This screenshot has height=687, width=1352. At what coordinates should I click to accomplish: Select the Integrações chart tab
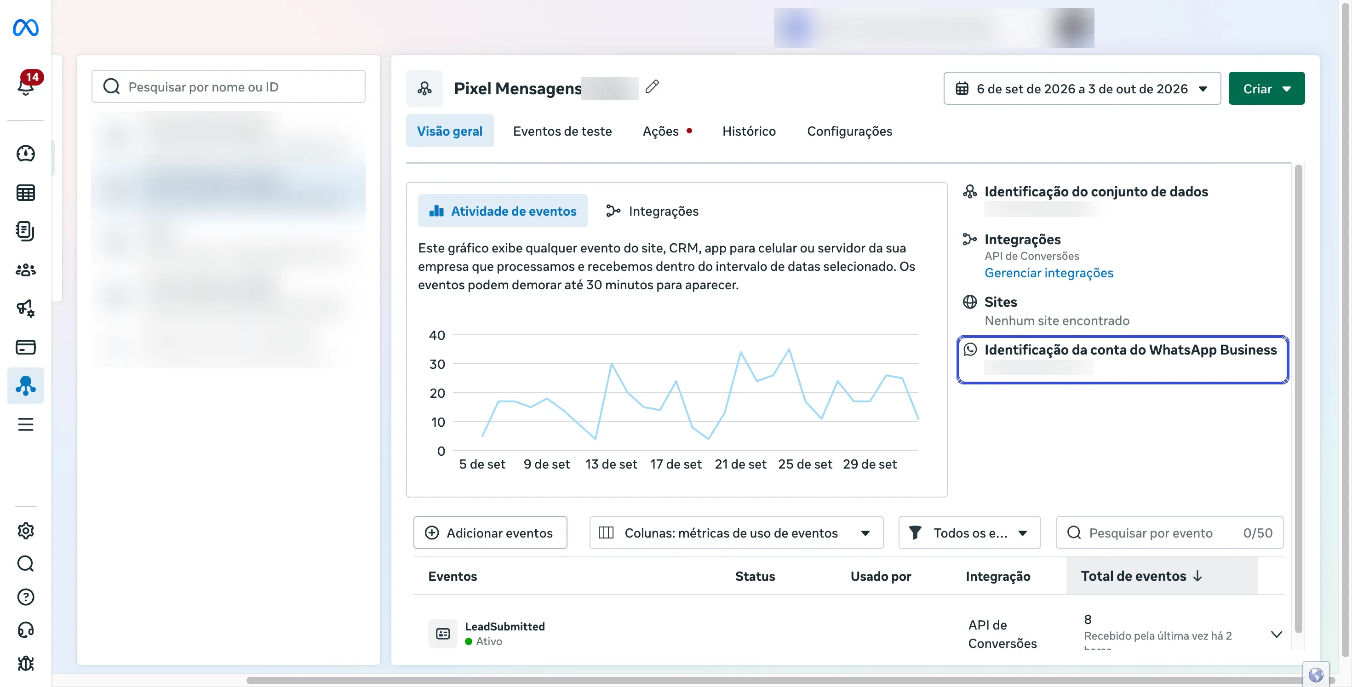652,211
